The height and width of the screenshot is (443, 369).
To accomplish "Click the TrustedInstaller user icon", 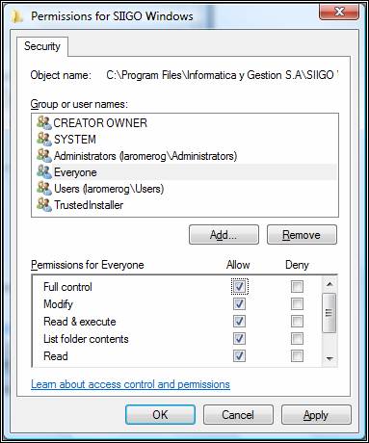I will pos(44,205).
